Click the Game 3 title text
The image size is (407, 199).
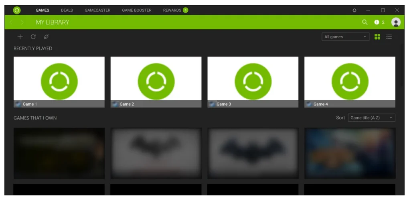[224, 104]
